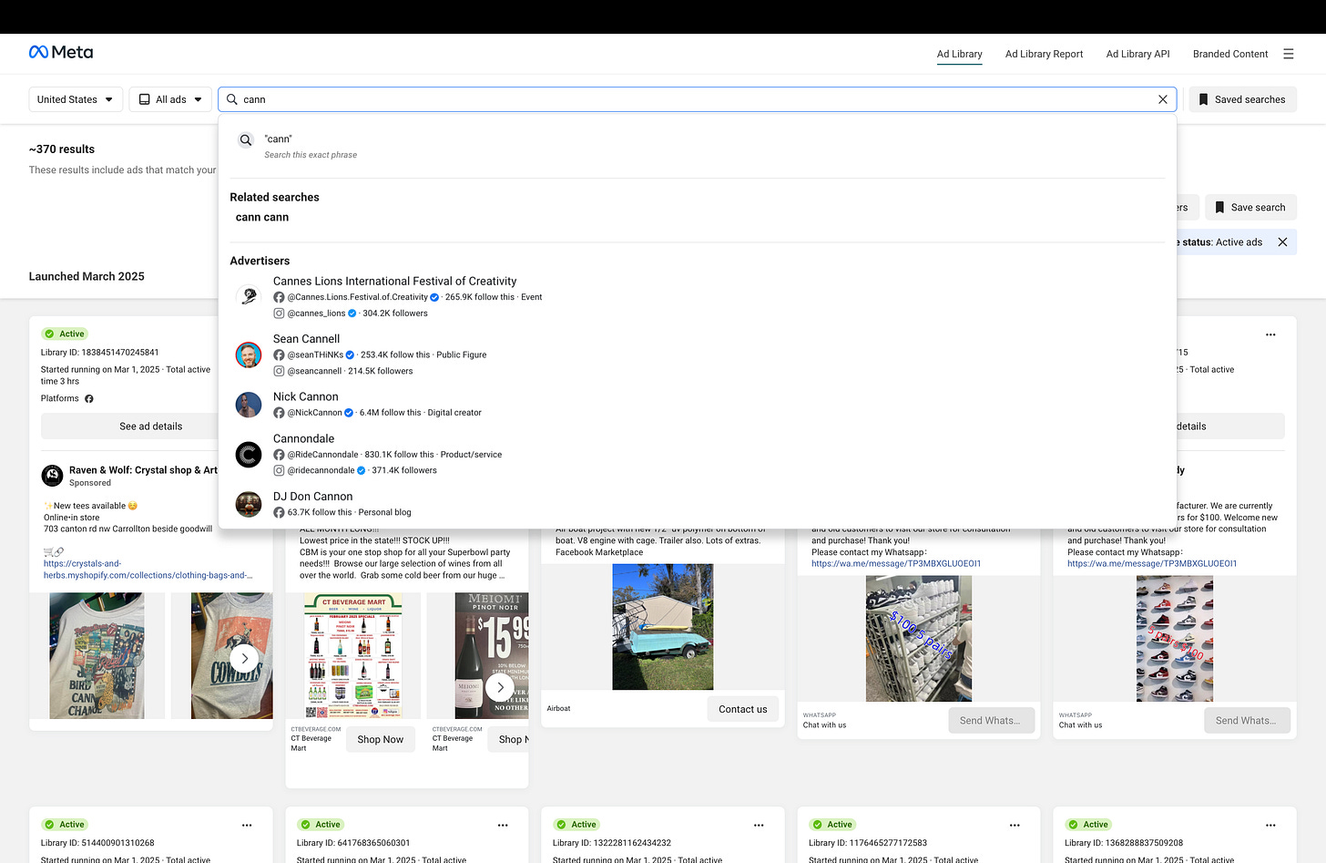The image size is (1326, 863).
Task: Select Nick Cannon profile avatar
Action: (x=249, y=405)
